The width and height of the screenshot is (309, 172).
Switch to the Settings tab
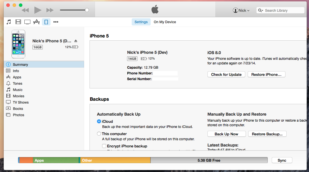(x=141, y=22)
